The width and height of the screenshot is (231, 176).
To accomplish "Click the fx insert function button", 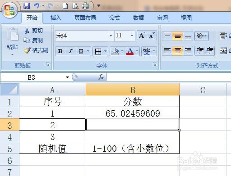I will tap(101, 77).
